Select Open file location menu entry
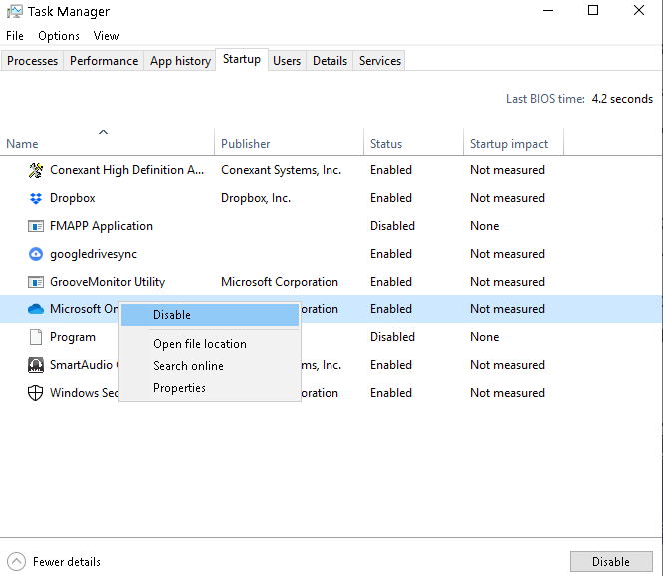 coord(200,344)
